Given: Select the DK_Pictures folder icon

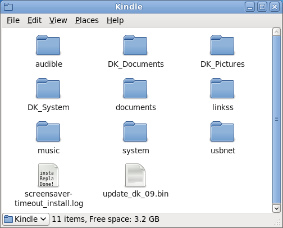Looking at the screenshot, I should point(222,45).
